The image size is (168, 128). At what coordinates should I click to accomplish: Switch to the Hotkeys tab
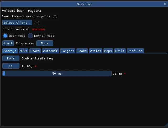click(x=10, y=51)
